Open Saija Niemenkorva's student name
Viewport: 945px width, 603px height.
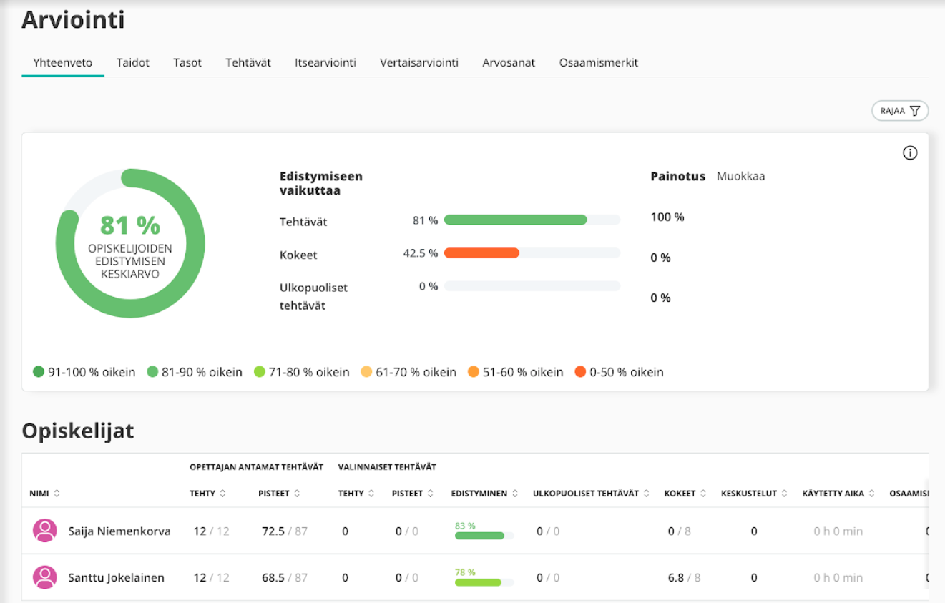pyautogui.click(x=119, y=531)
